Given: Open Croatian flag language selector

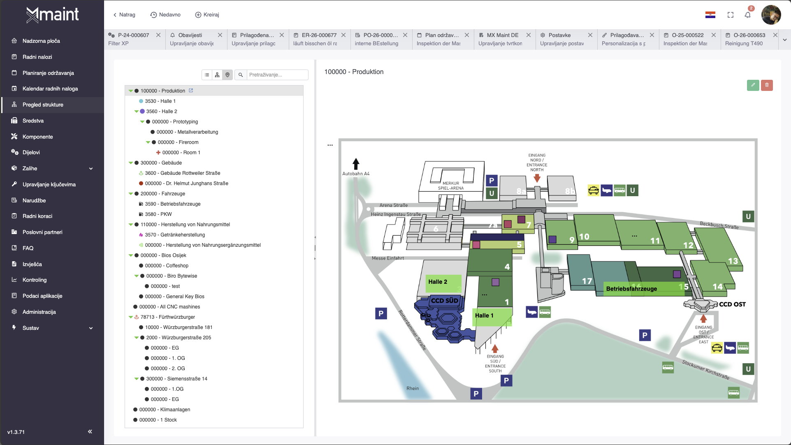Looking at the screenshot, I should click(x=710, y=15).
